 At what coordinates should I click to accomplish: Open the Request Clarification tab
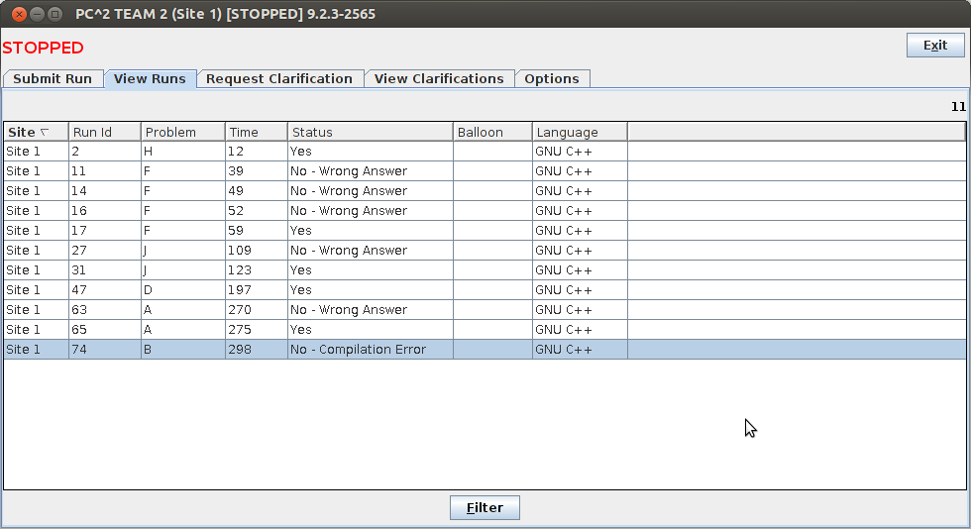[x=279, y=79]
